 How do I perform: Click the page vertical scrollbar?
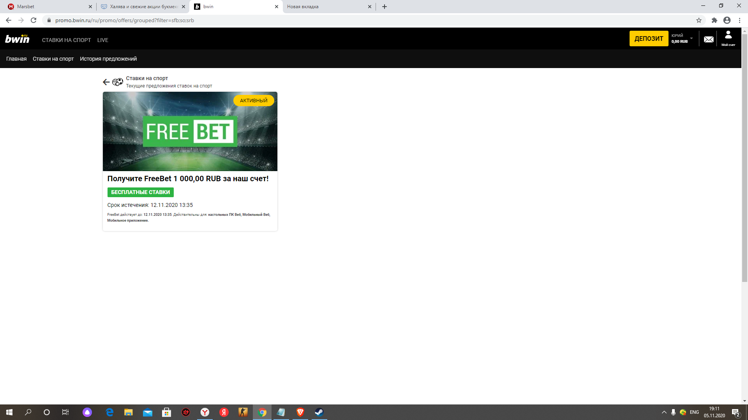(744, 158)
